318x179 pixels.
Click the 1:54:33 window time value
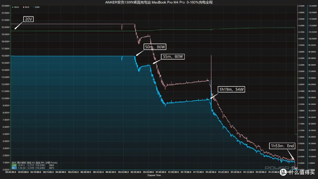tap(21, 168)
